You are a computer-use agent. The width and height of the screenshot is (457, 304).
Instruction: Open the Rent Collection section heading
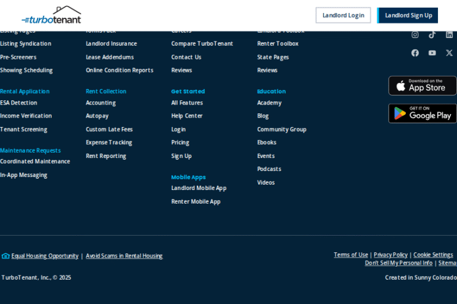[106, 91]
